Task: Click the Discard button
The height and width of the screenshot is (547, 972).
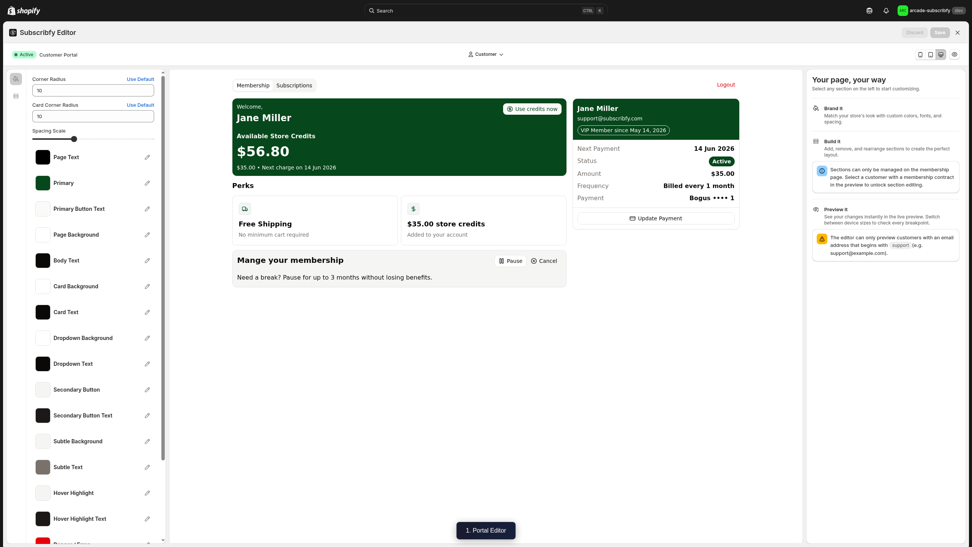Action: click(x=915, y=33)
